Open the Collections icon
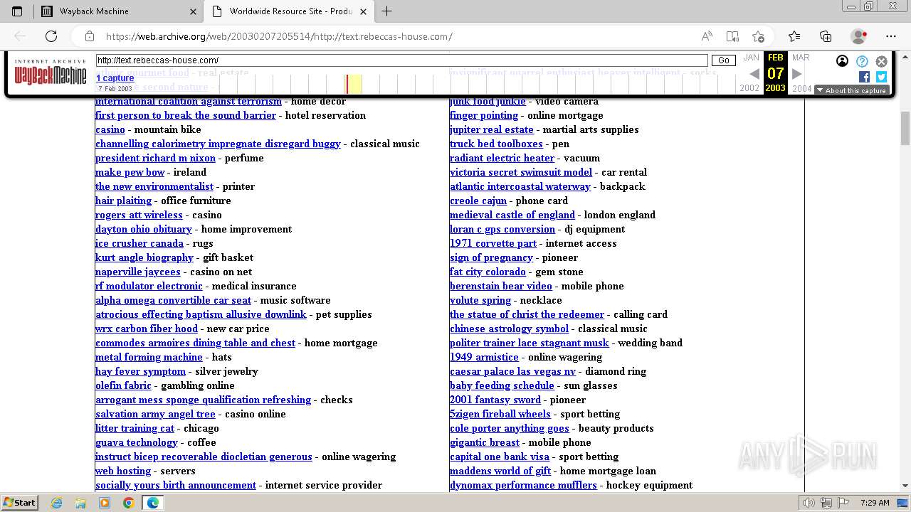The height and width of the screenshot is (512, 911). (x=826, y=36)
